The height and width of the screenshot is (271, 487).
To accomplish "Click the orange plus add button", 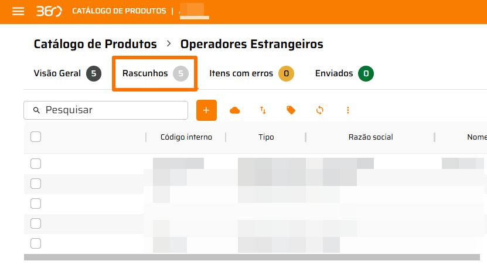I will point(206,110).
